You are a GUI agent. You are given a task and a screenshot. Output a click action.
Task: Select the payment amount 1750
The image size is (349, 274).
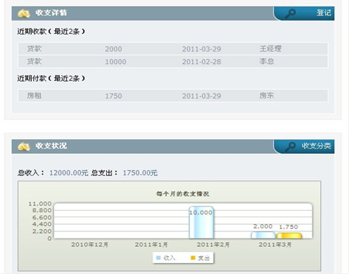pyautogui.click(x=114, y=96)
